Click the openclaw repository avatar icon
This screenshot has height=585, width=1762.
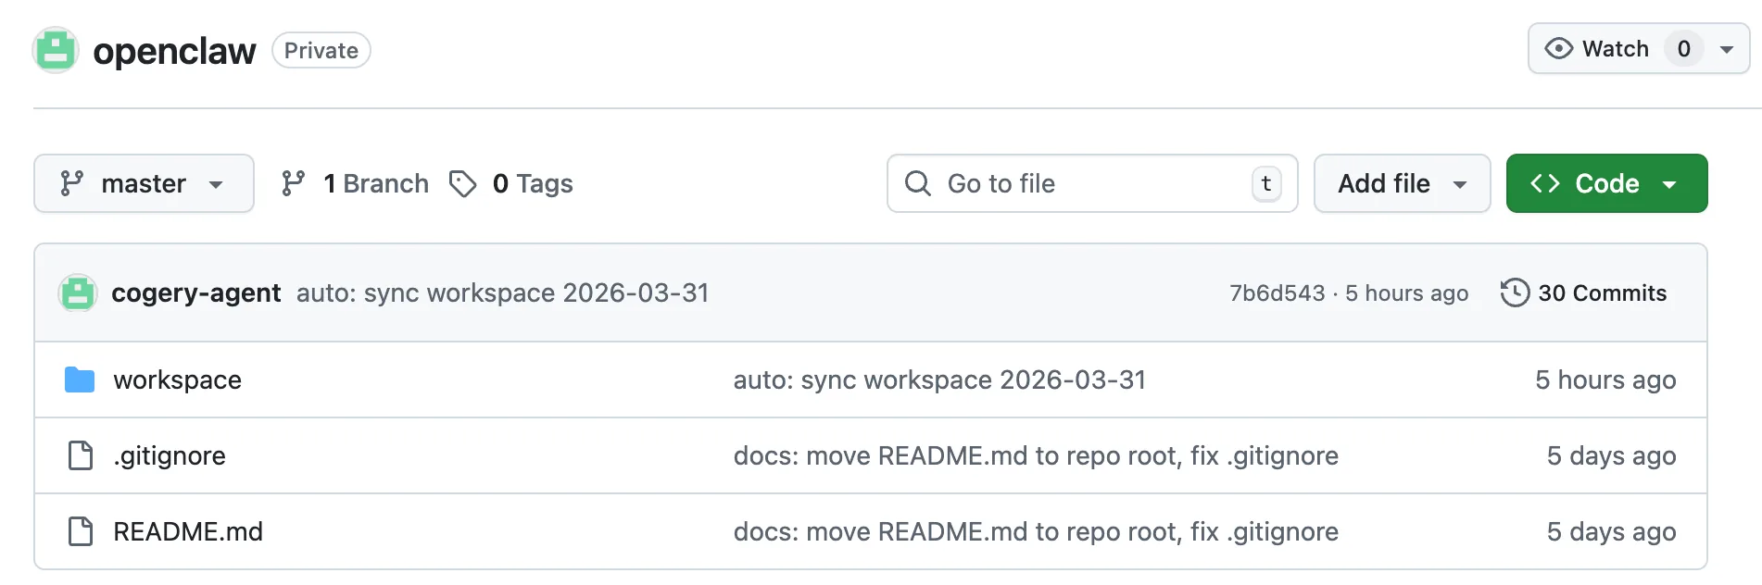[x=56, y=50]
